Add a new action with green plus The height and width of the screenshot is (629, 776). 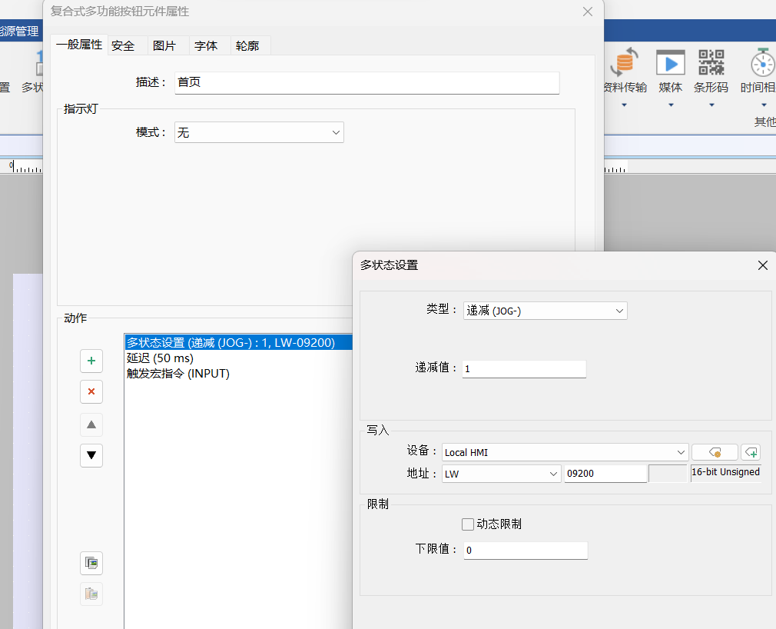click(91, 361)
